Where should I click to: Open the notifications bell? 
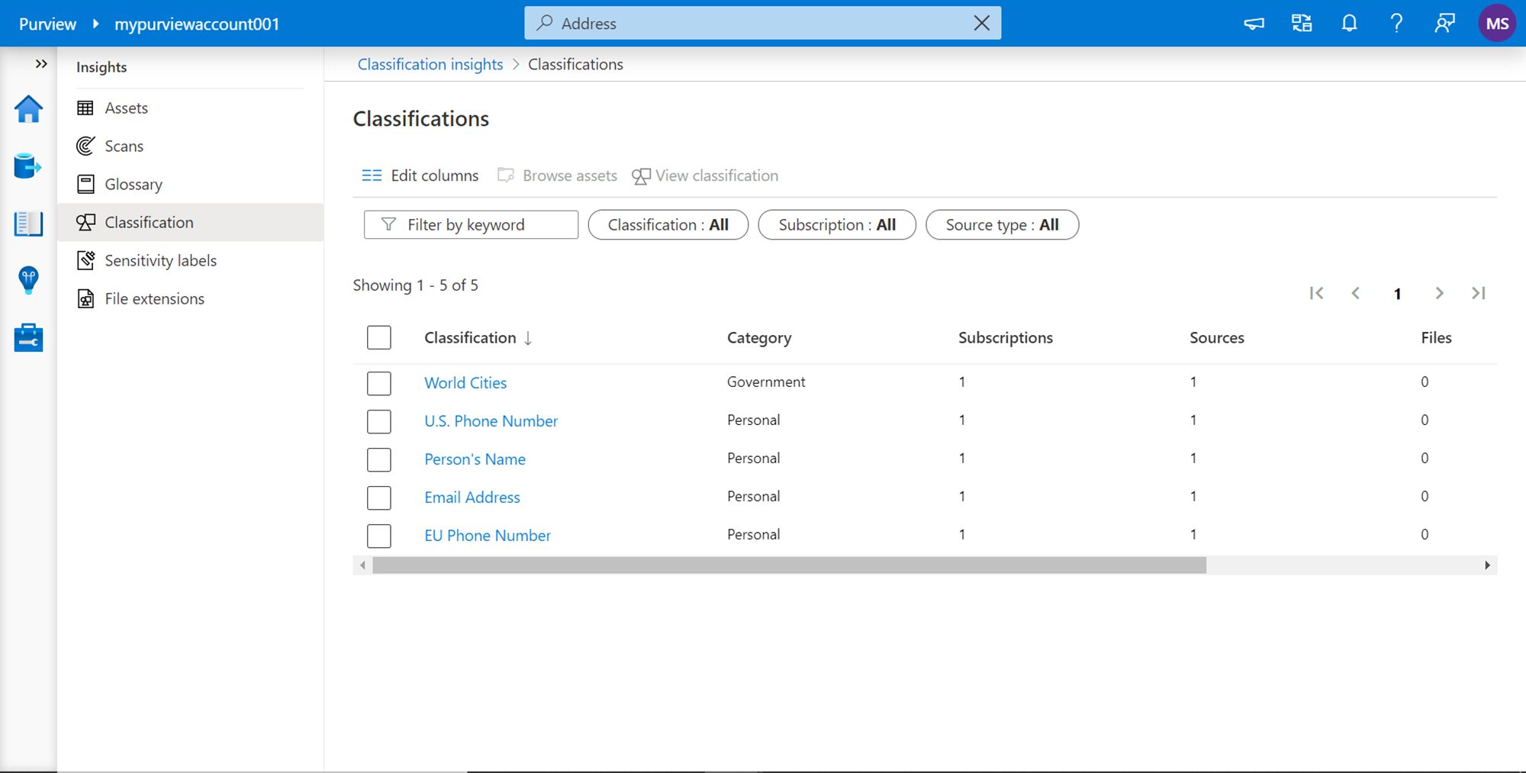(1349, 24)
